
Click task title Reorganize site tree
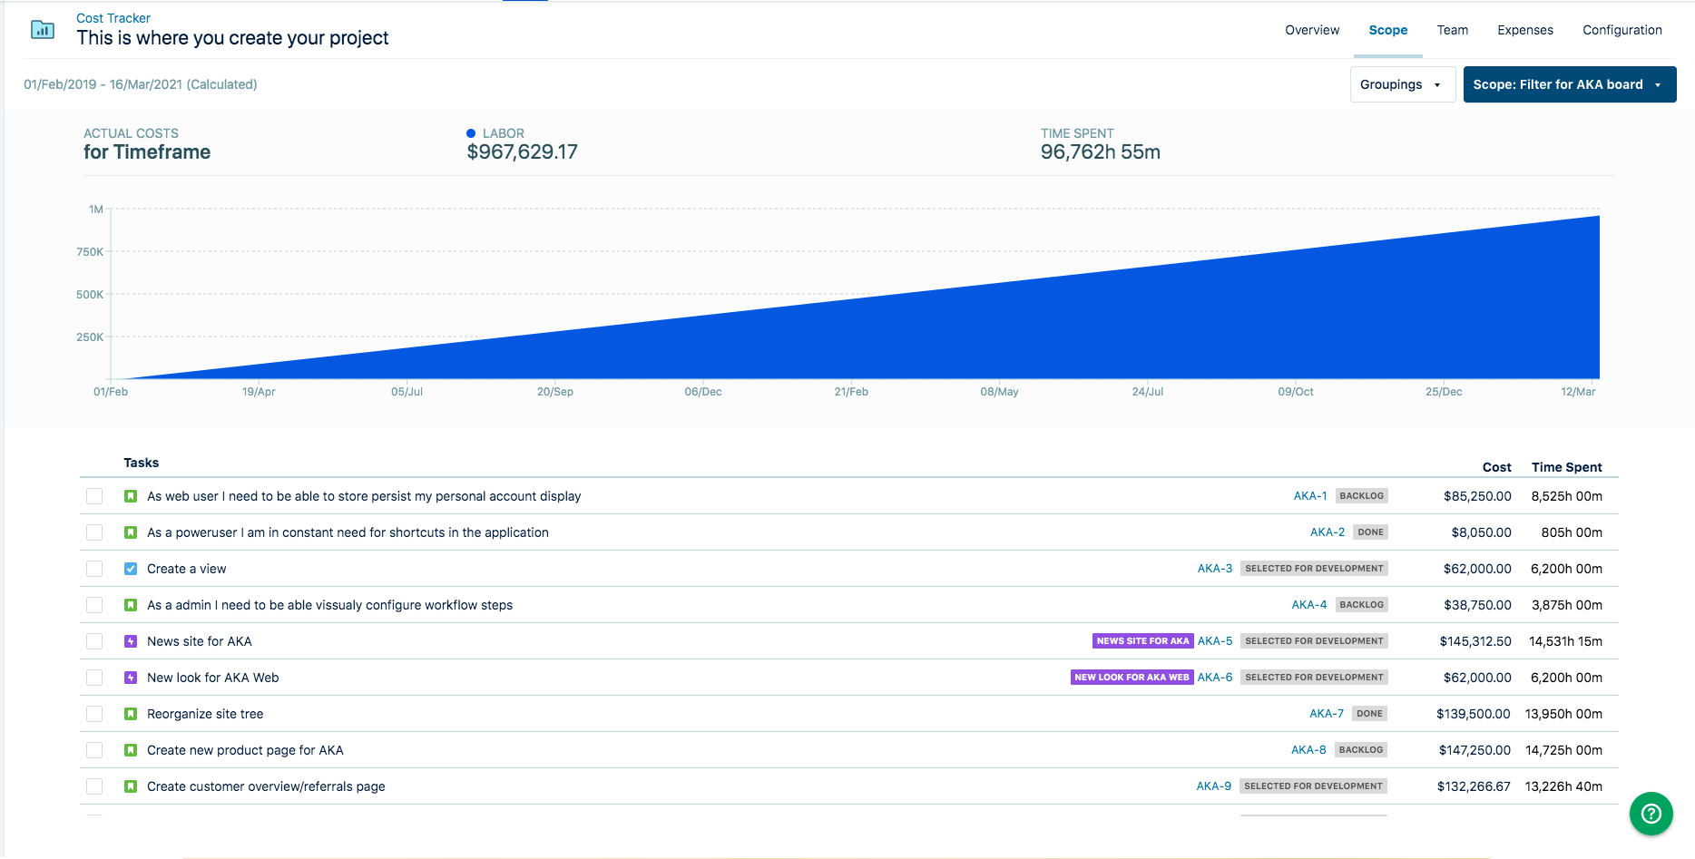[205, 714]
